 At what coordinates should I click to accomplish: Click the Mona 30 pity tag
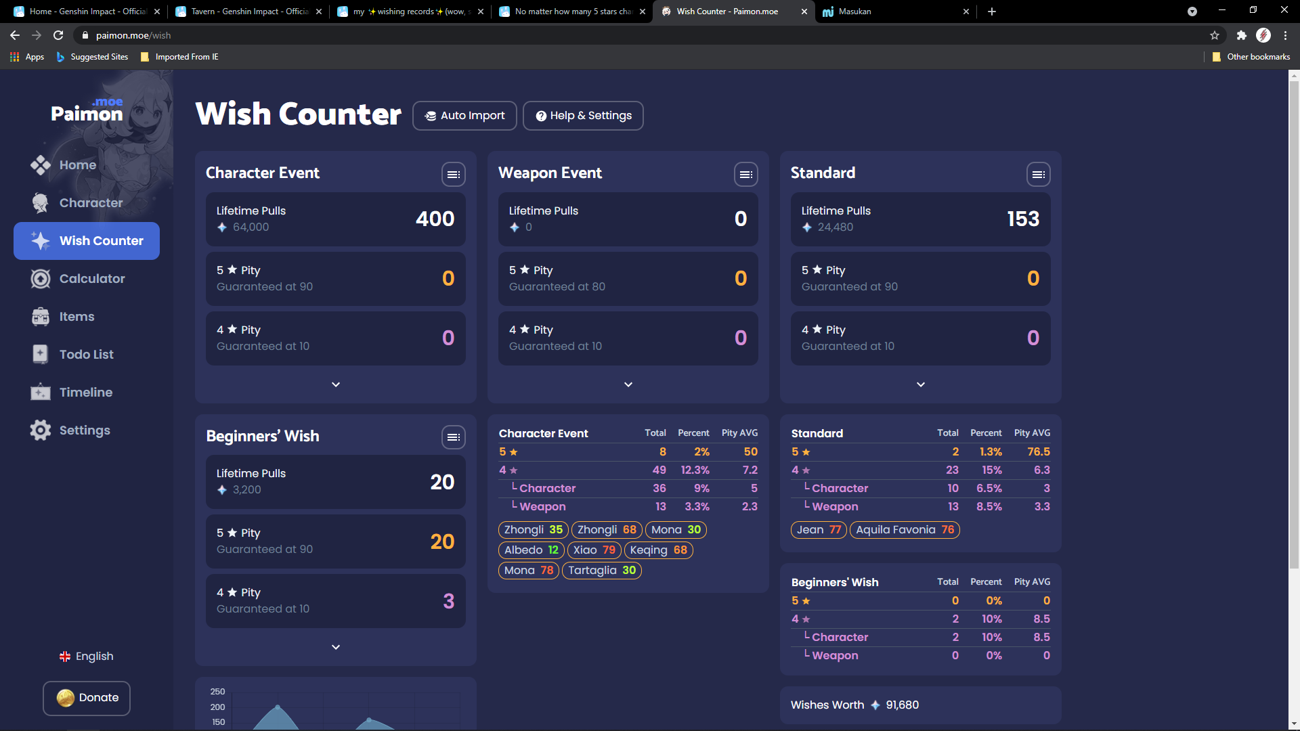coord(676,530)
